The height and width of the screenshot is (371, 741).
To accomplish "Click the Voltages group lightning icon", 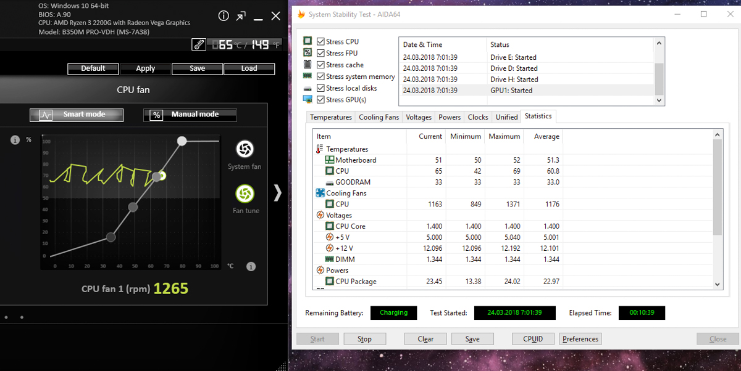I will 320,215.
